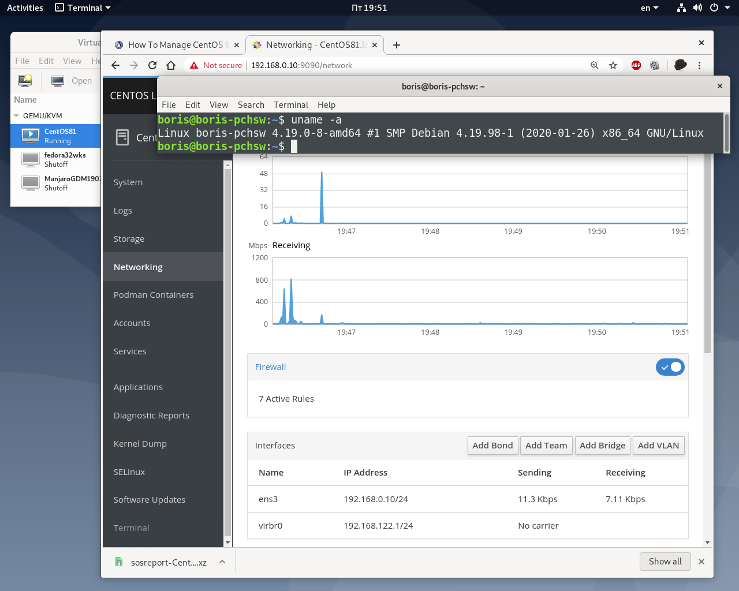
Task: Click the network status icon in top panel
Action: click(681, 8)
